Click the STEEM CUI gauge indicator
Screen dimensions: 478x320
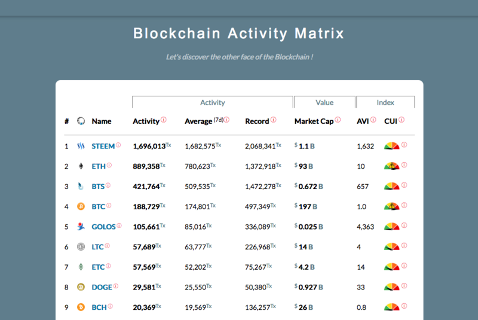pos(391,146)
